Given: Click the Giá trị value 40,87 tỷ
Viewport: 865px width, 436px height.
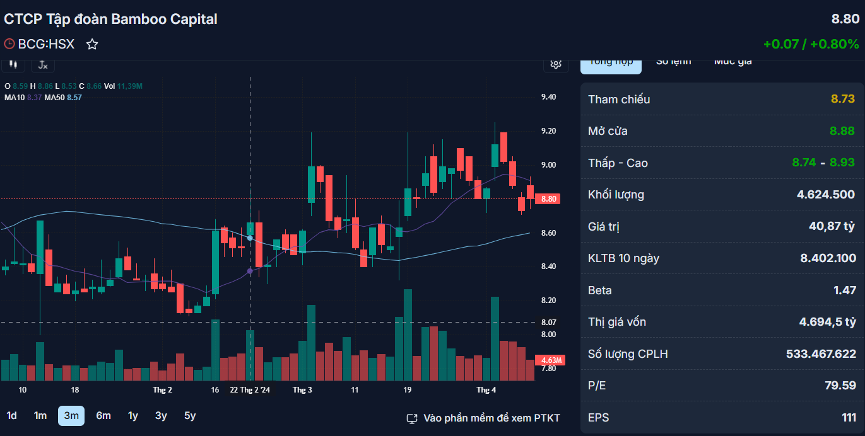Looking at the screenshot, I should pyautogui.click(x=832, y=226).
